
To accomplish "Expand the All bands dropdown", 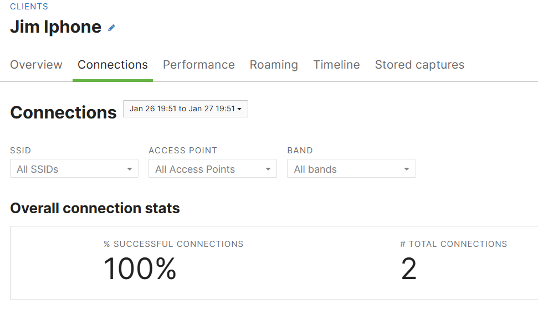I will (351, 168).
